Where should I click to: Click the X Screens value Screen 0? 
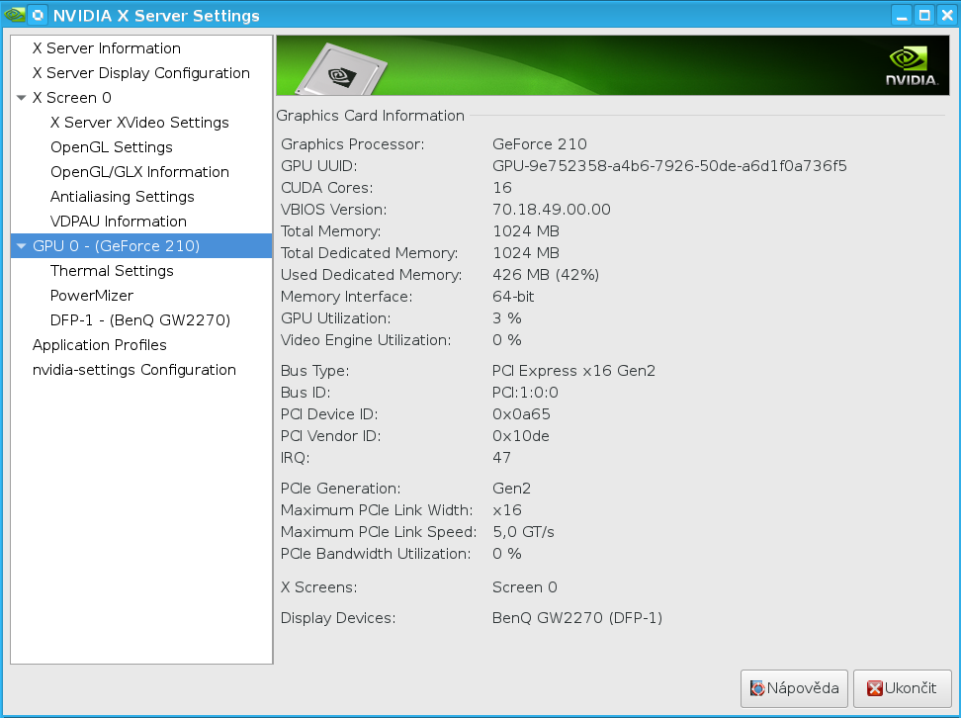pos(525,587)
